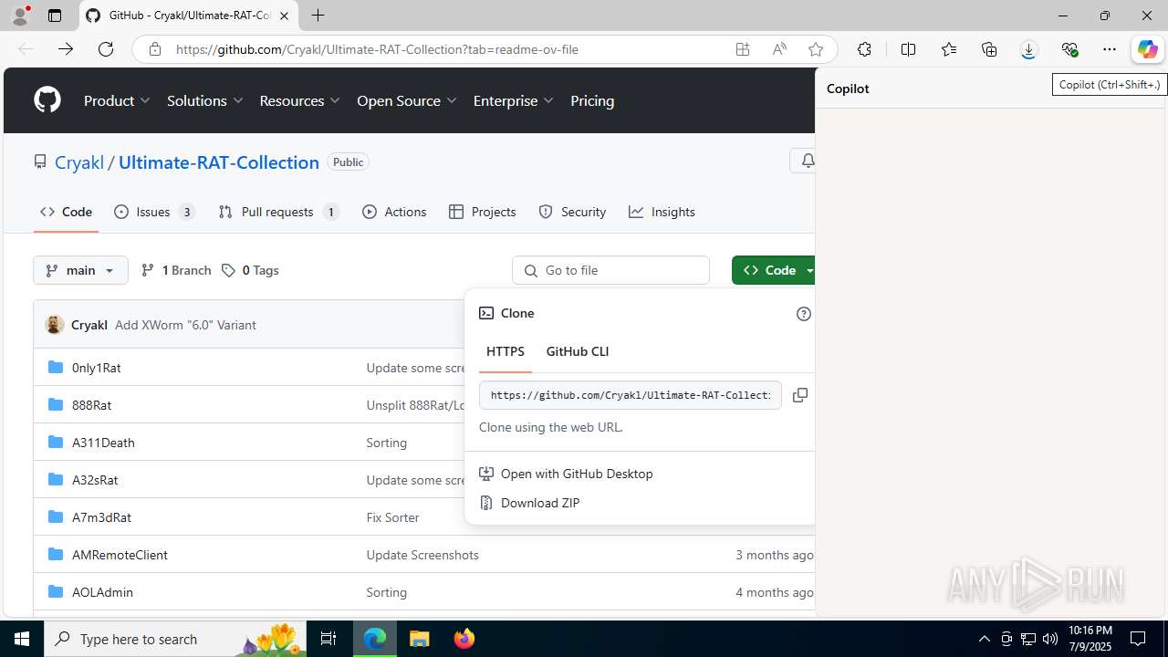
Task: Close the GitHub browser tab
Action: click(x=284, y=16)
